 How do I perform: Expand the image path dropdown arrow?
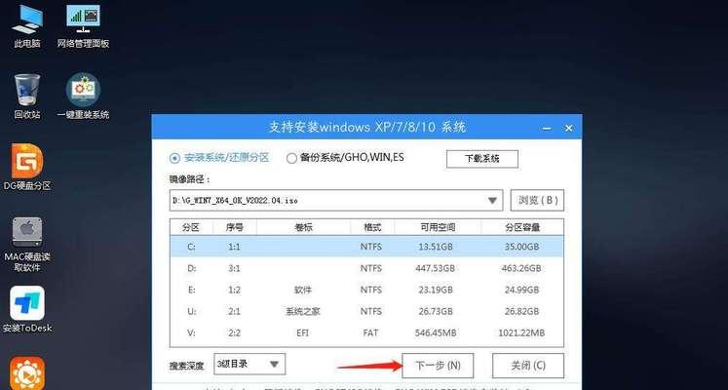pos(492,201)
